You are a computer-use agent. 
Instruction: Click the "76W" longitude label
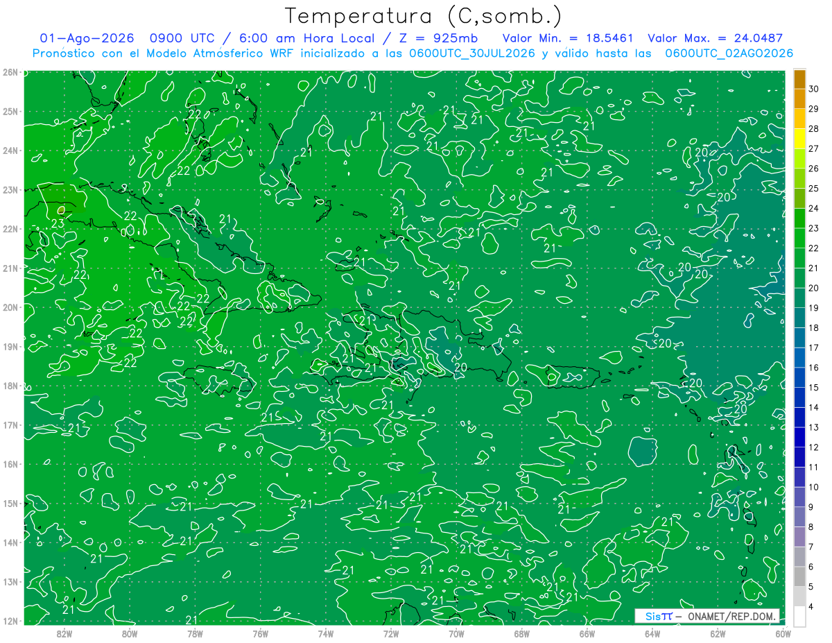[x=261, y=633]
